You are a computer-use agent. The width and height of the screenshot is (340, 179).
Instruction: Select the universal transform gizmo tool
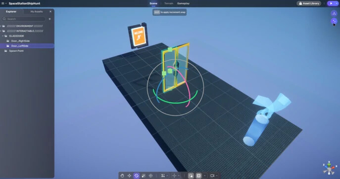point(151,176)
